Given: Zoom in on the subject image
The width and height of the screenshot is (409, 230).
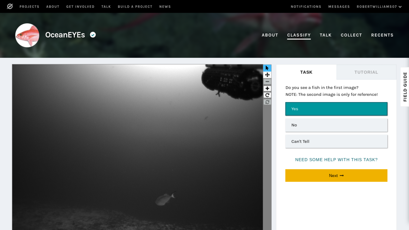Looking at the screenshot, I should [x=267, y=88].
